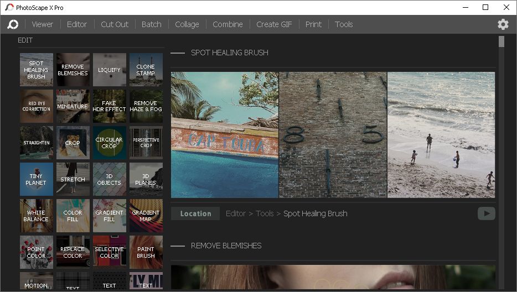This screenshot has height=292, width=517.
Task: Select the Replace Color tile
Action: (x=73, y=252)
